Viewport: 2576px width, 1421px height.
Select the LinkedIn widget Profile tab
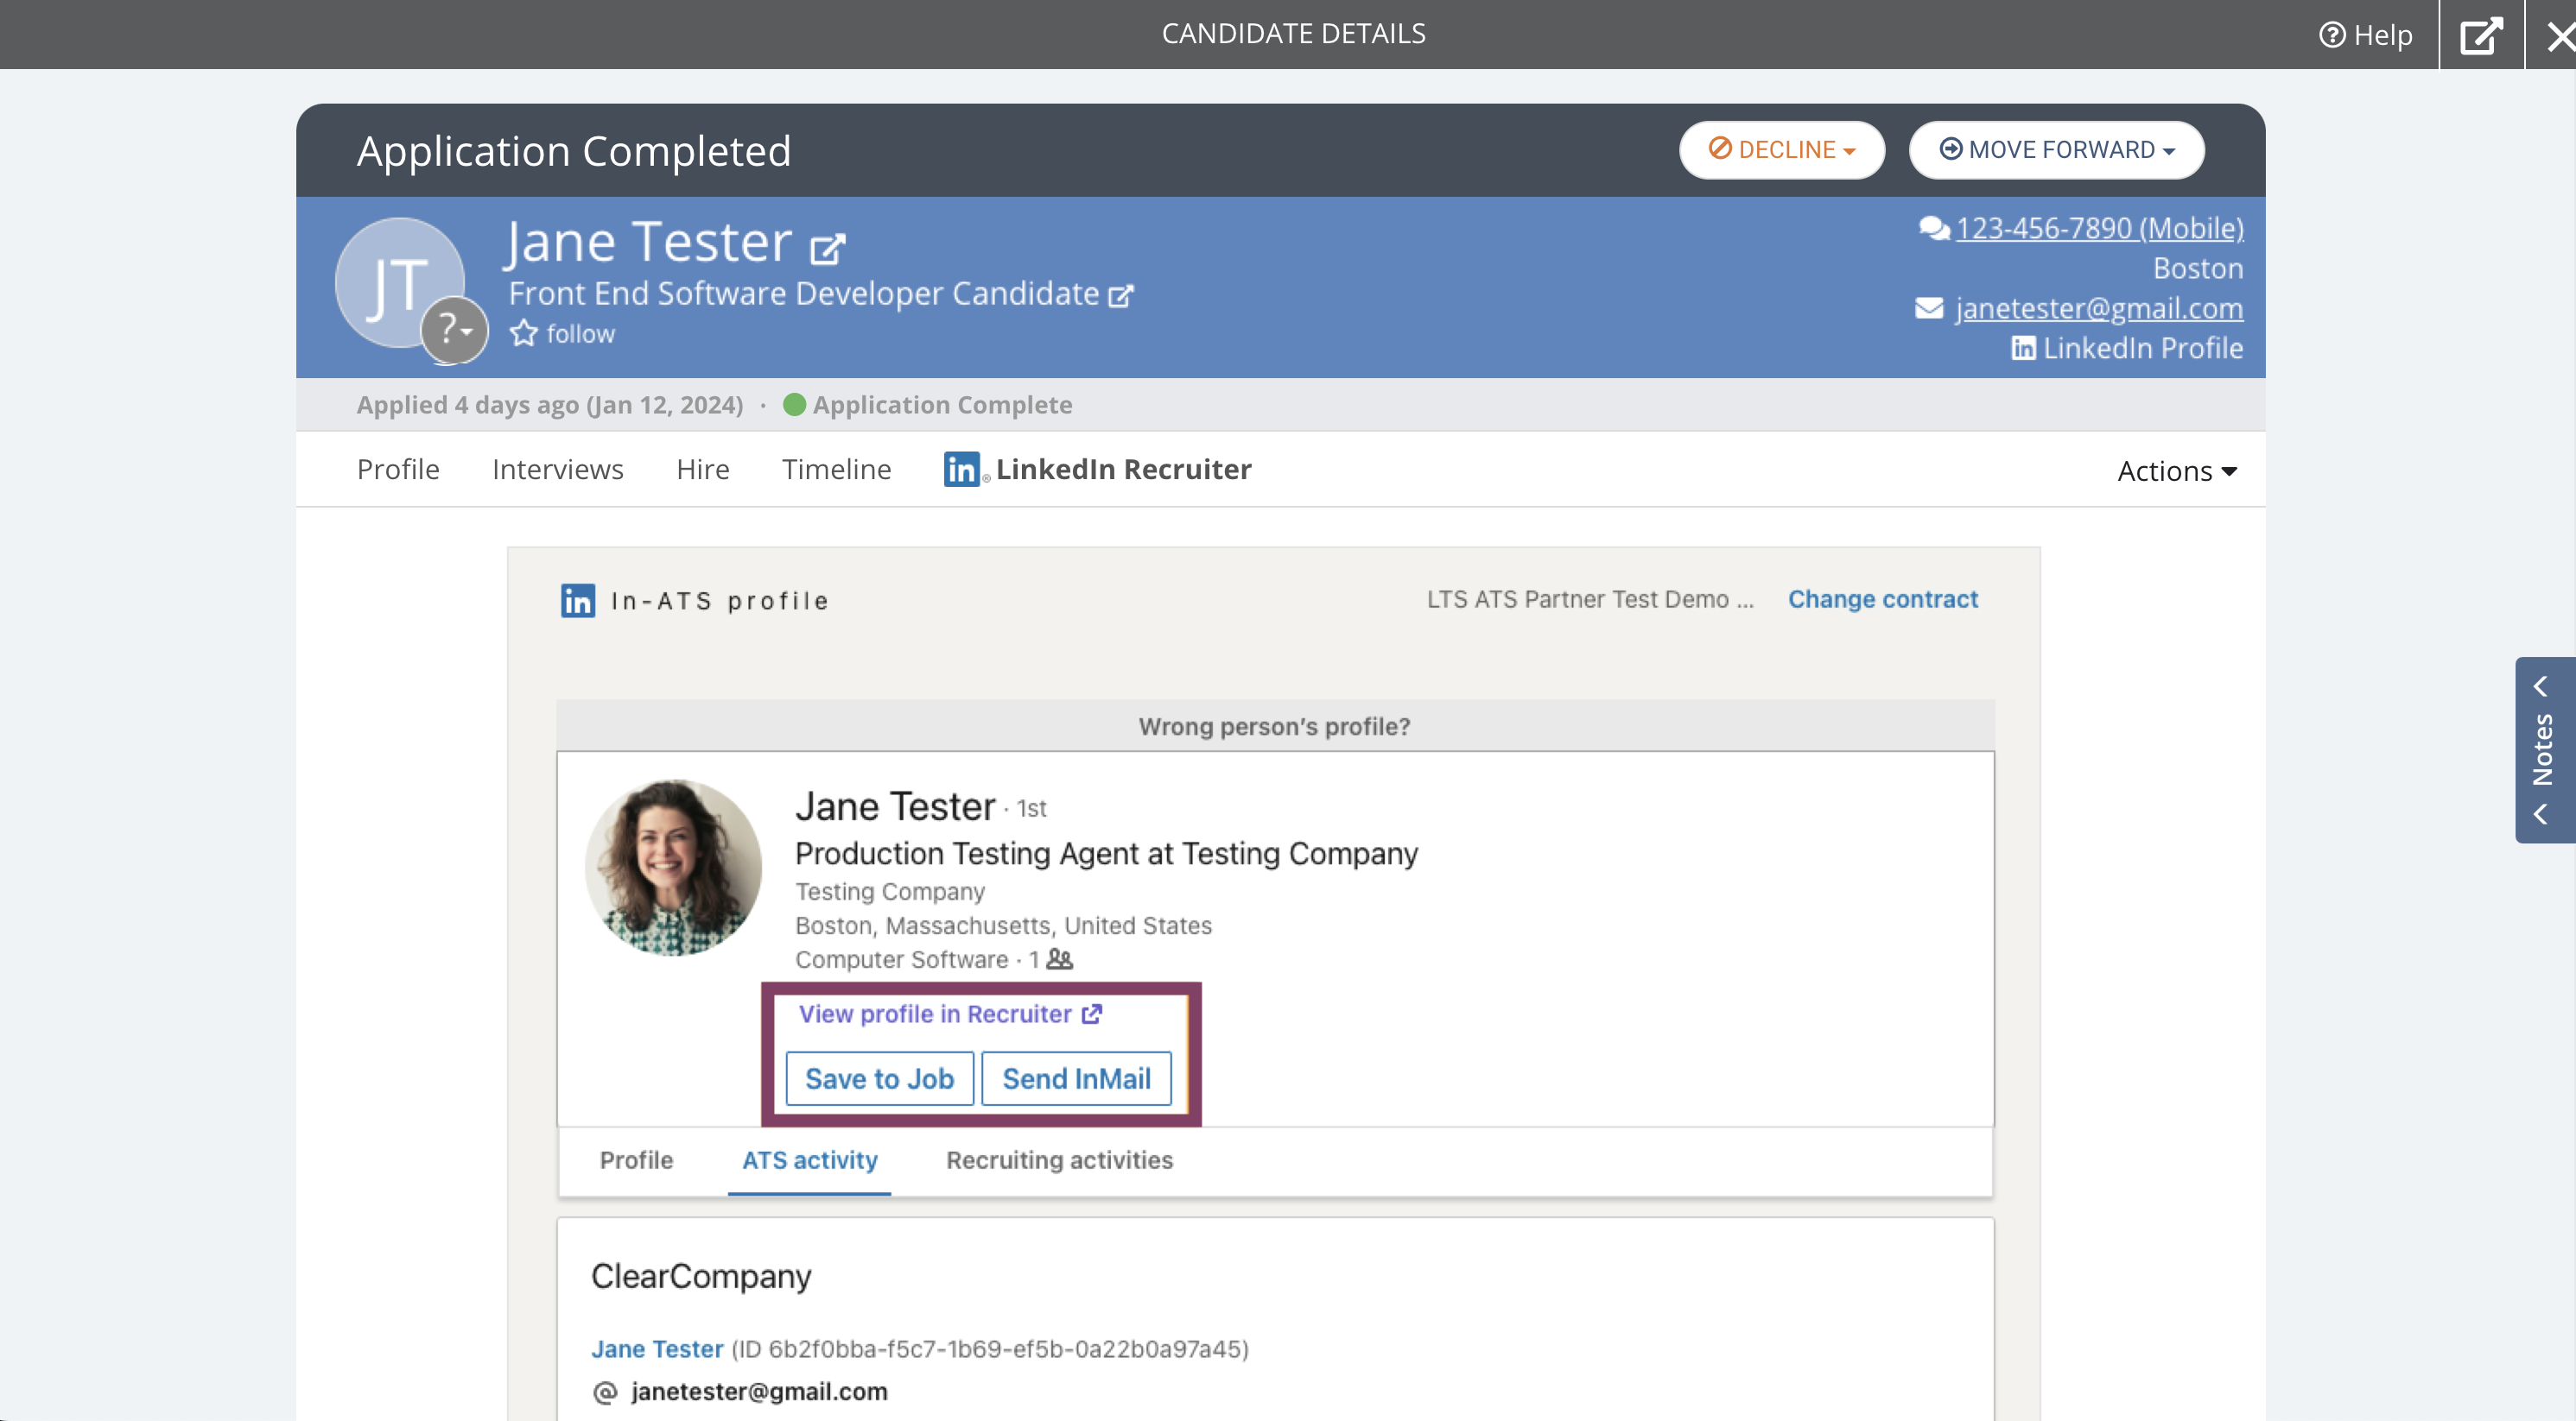[636, 1160]
